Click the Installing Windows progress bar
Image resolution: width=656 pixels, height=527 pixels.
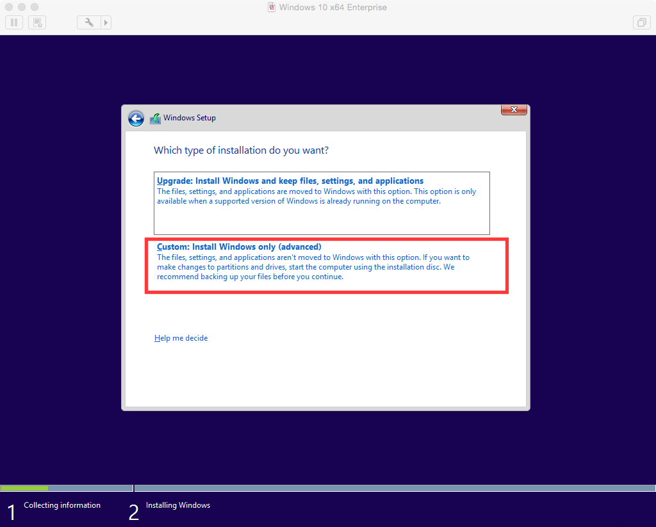[395, 488]
